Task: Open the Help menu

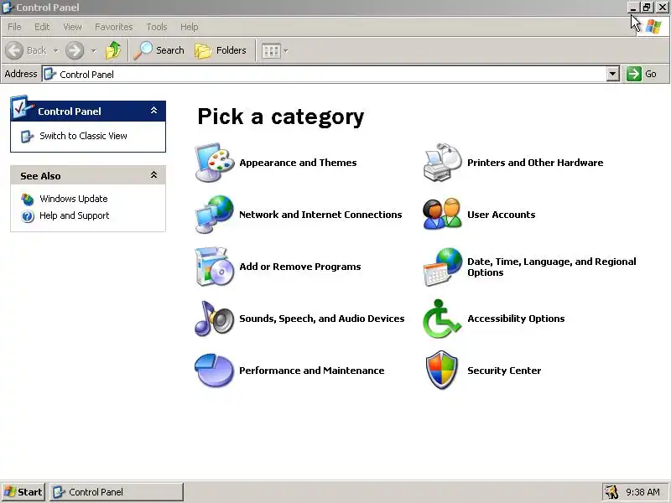Action: click(x=190, y=27)
